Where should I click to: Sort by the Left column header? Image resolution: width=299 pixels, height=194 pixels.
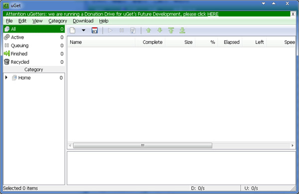(x=254, y=42)
